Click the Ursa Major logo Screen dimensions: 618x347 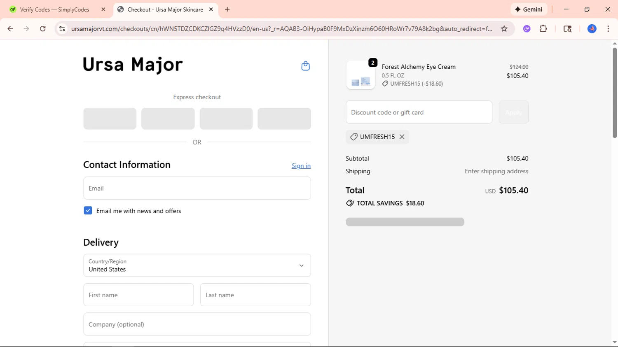pyautogui.click(x=133, y=65)
